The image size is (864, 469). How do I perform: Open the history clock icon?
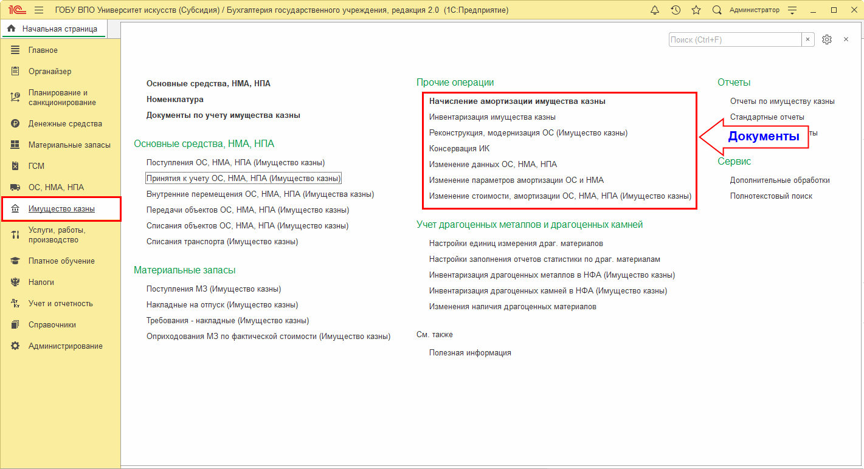[676, 10]
